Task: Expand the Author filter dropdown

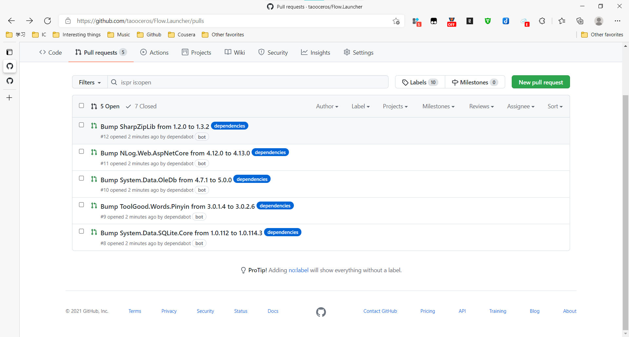Action: pyautogui.click(x=327, y=106)
